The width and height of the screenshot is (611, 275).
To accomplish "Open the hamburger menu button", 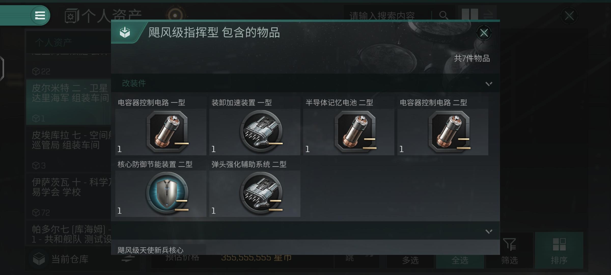I will click(x=40, y=15).
